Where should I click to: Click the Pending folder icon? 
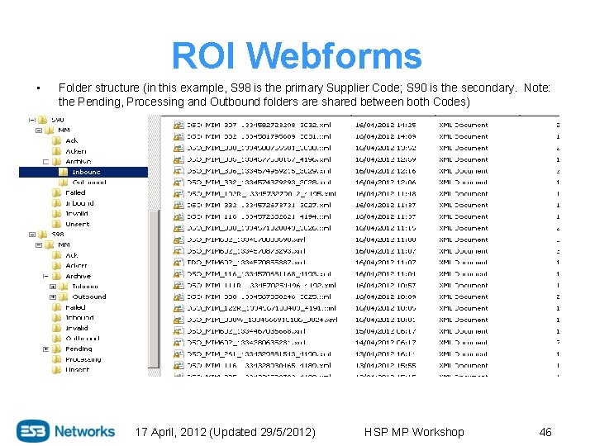[x=56, y=349]
